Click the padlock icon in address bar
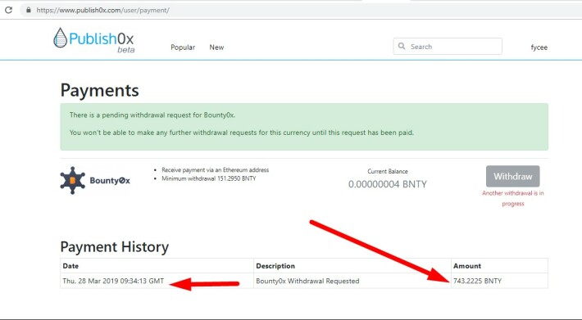Image resolution: width=582 pixels, height=320 pixels. (29, 10)
